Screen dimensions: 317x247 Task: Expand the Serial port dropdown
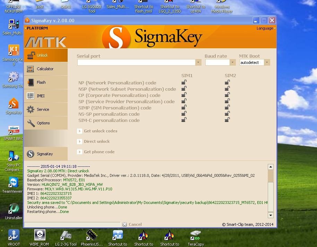tap(198, 63)
